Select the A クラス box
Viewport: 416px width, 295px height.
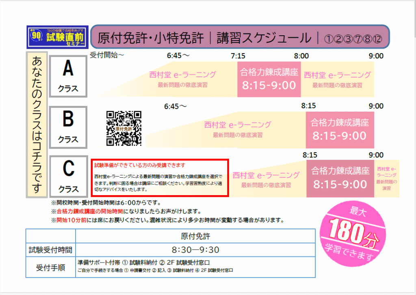tap(68, 77)
